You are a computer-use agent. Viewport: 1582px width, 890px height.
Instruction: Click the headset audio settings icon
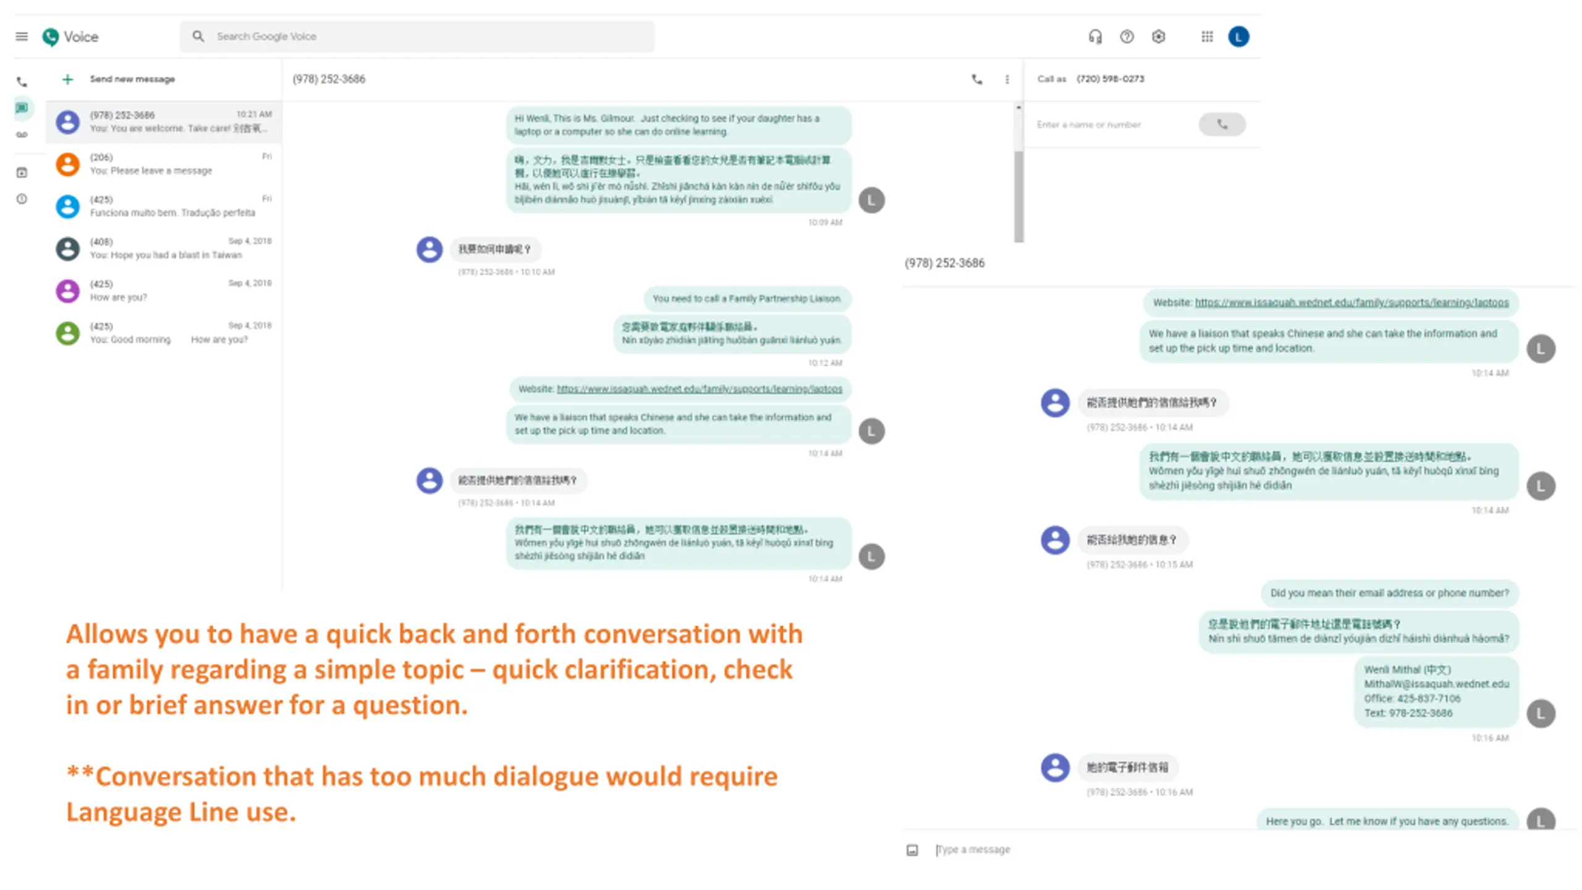1095,37
